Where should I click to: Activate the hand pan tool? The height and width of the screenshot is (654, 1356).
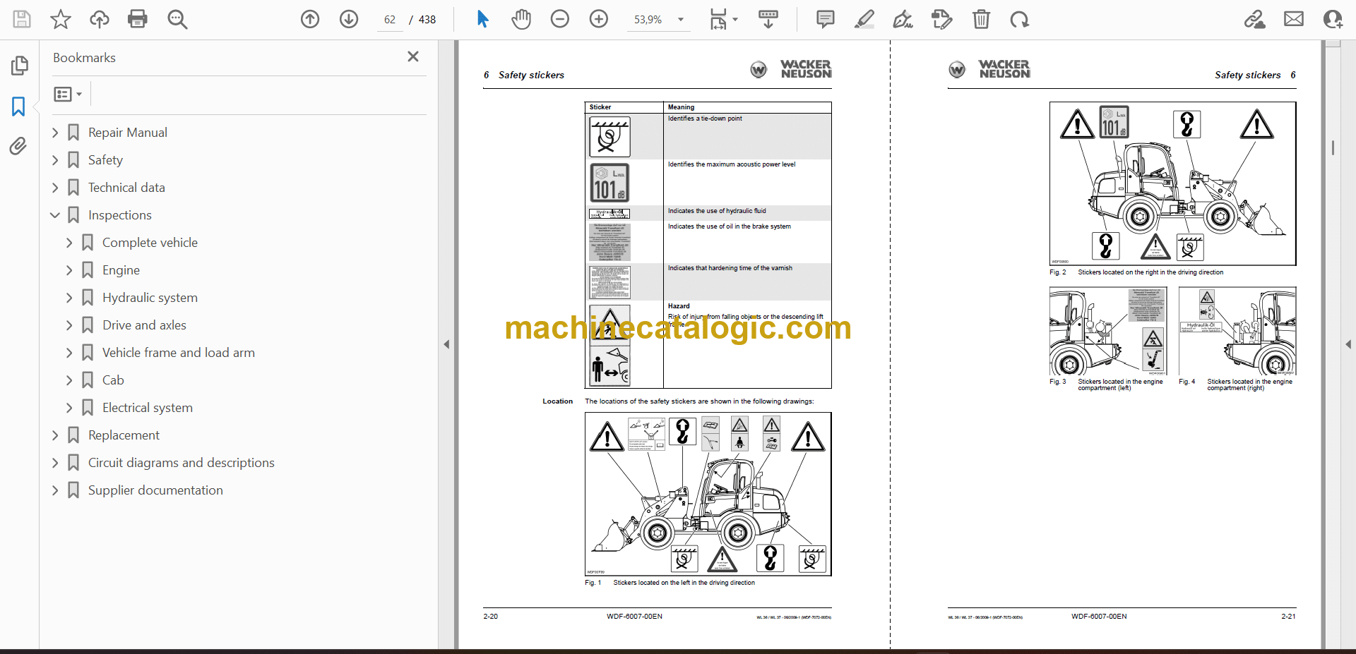click(521, 19)
